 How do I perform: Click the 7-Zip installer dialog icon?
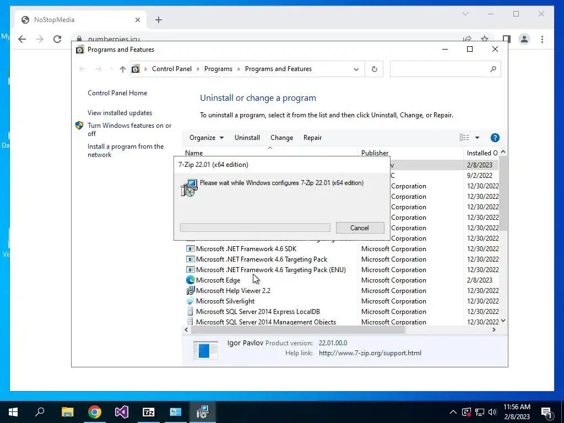(189, 187)
